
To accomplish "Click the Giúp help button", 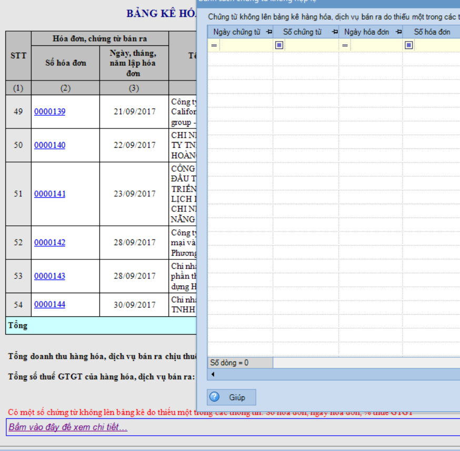I will [231, 397].
